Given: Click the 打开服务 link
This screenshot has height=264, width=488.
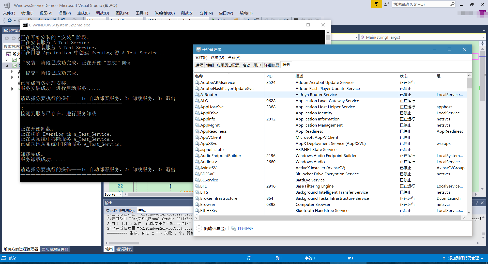Looking at the screenshot, I should pos(245,228).
